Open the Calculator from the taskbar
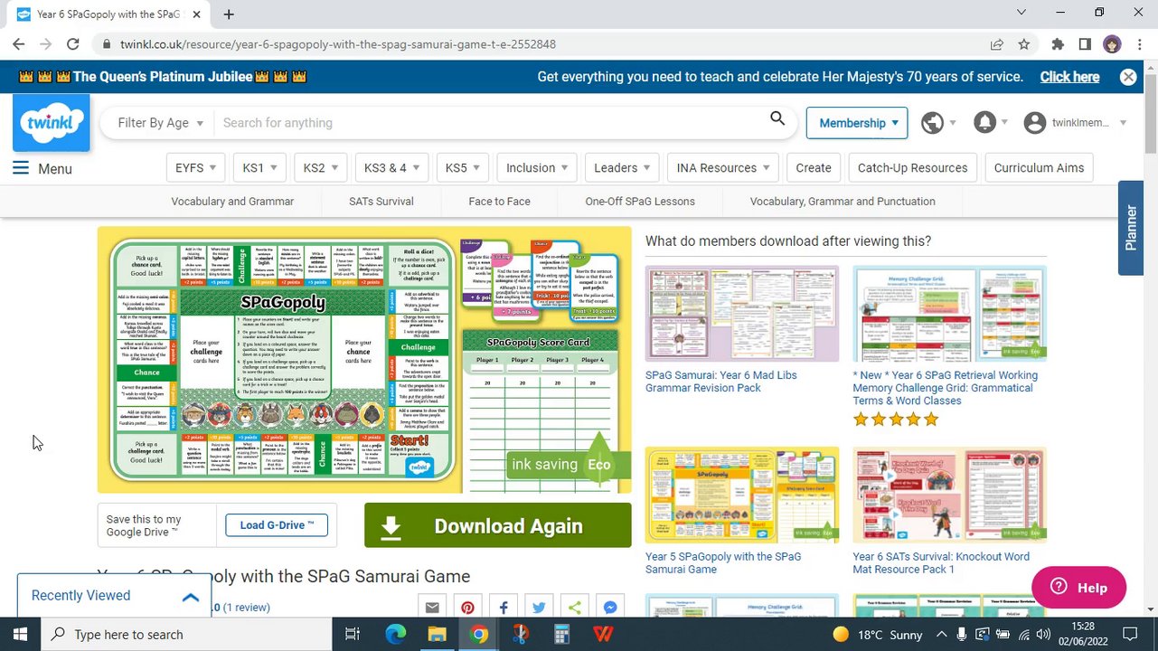Image resolution: width=1158 pixels, height=651 pixels. (562, 634)
